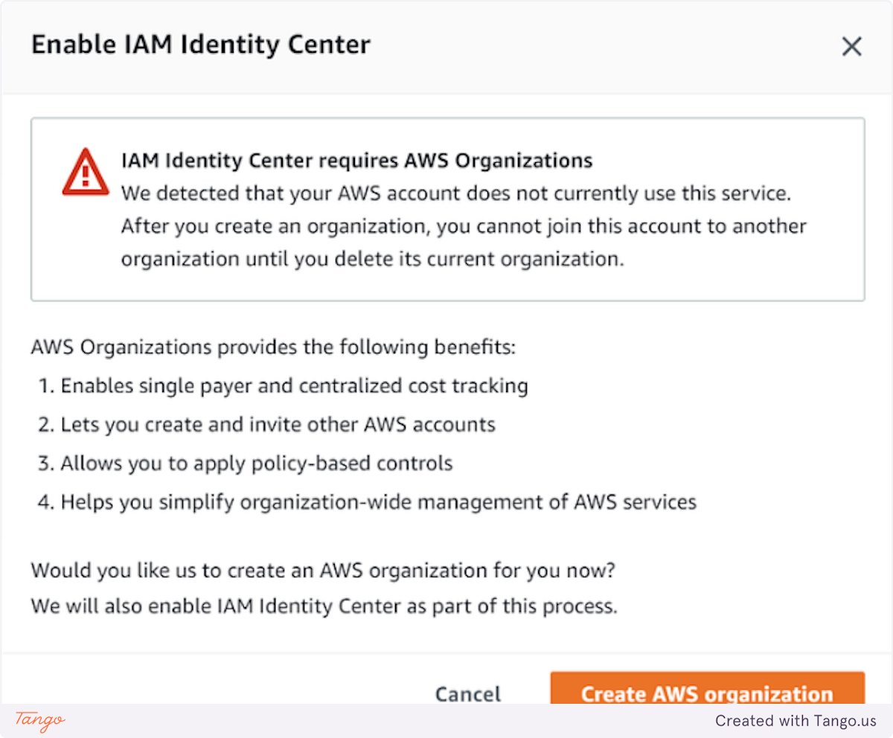Click 'Lets you create and invite other AWS accounts'

coord(278,425)
